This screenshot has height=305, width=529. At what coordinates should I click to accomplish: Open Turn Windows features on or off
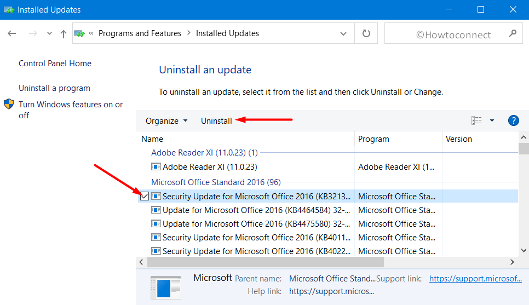pyautogui.click(x=71, y=110)
